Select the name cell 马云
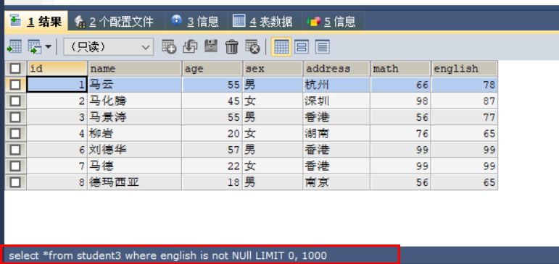Screen dimensions: 559x264 coord(135,85)
